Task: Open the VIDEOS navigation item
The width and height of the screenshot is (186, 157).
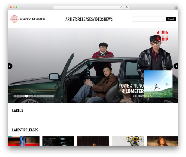Action: (x=99, y=19)
